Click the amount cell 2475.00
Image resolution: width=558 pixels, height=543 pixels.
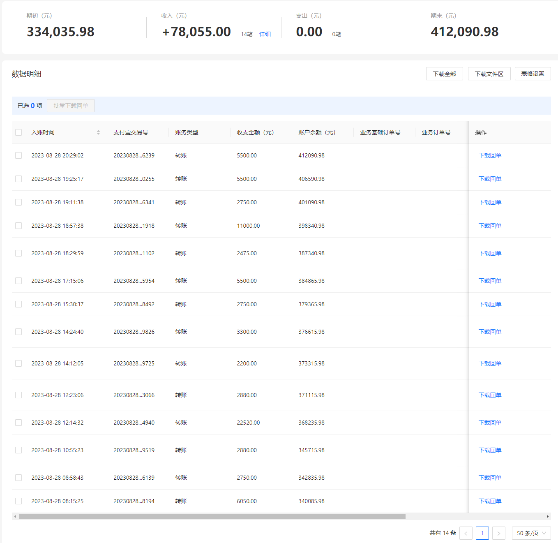pyautogui.click(x=247, y=253)
